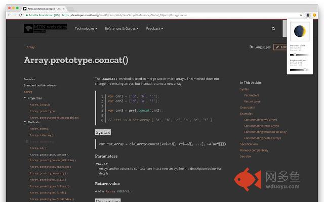The height and width of the screenshot is (202, 324).
Task: Go to Concatenating values to an array
Action: [x=265, y=132]
